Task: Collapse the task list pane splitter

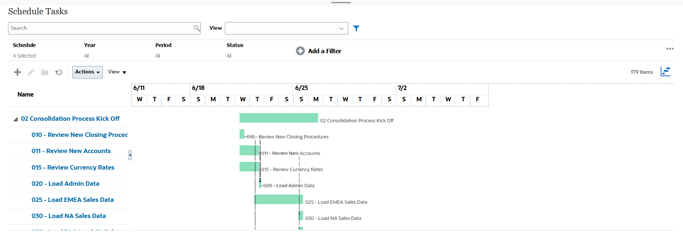Action: tap(130, 155)
